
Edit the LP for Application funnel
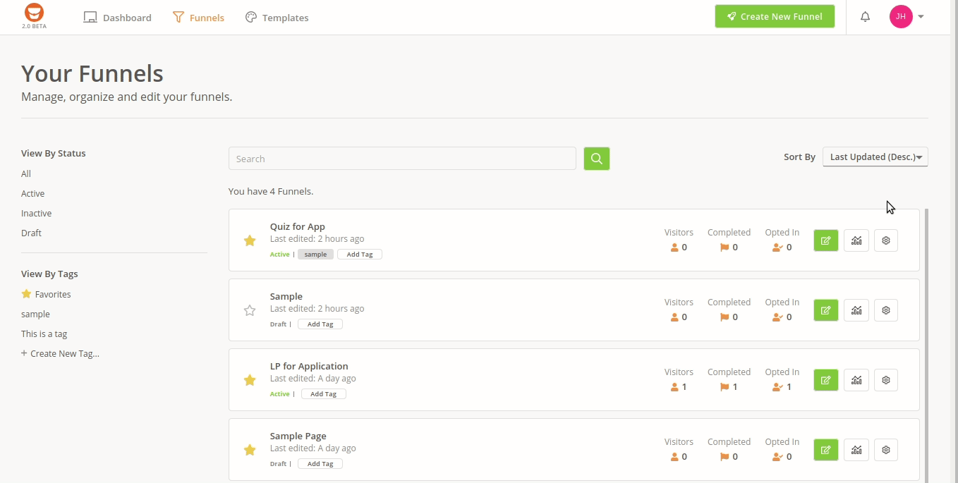826,380
